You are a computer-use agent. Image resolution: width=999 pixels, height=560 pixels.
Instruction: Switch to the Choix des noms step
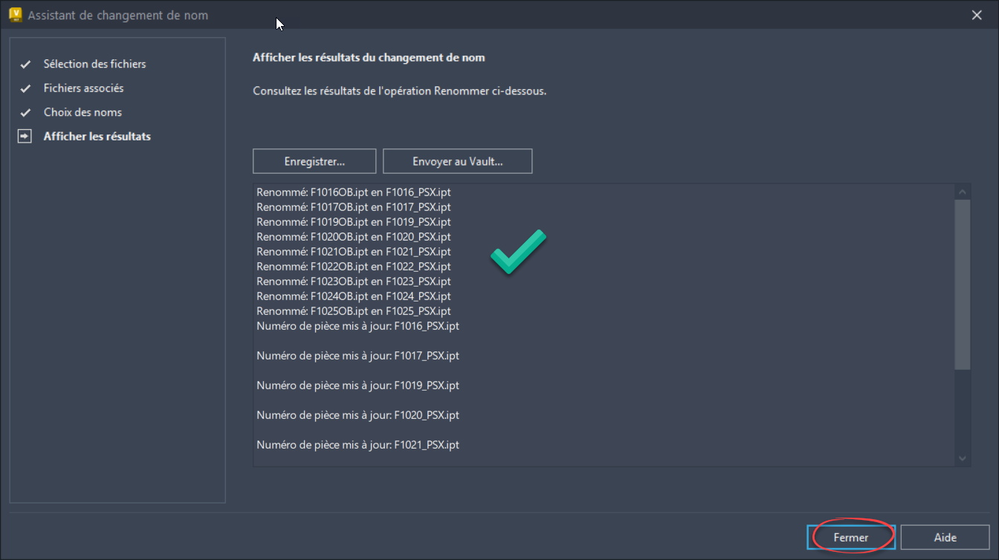coord(83,112)
